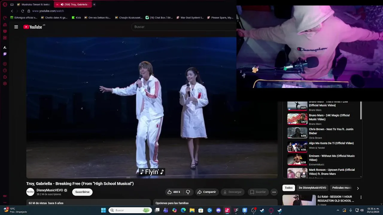Open volume control in system tray
The image size is (383, 215).
(362, 210)
